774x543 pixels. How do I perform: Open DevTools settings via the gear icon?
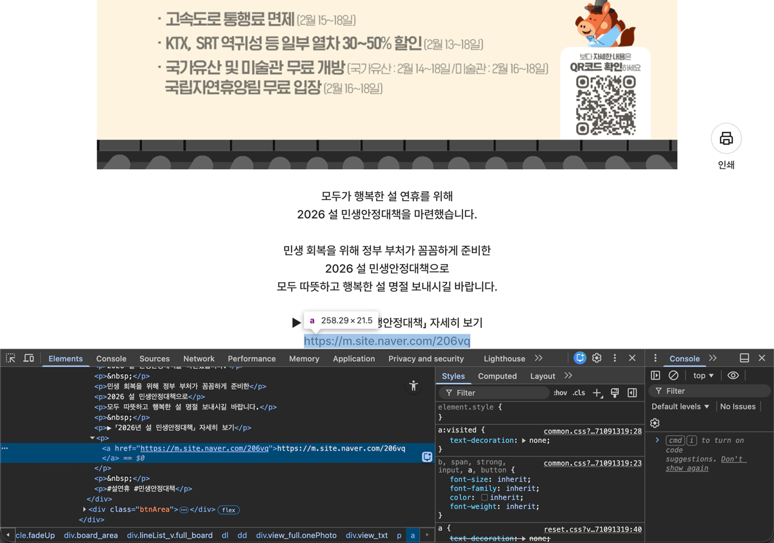[597, 358]
